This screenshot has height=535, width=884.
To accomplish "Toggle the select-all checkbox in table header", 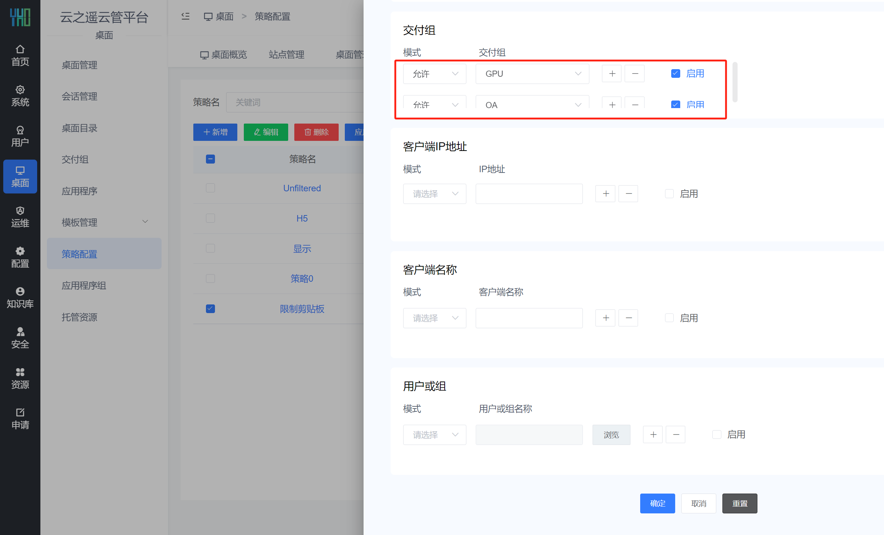I will (210, 159).
